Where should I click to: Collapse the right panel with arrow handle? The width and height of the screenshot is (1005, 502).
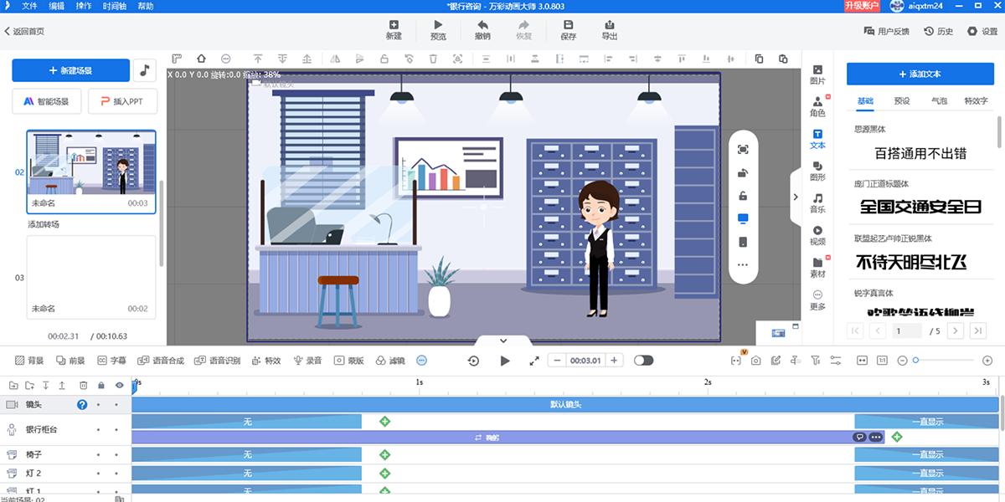point(794,197)
